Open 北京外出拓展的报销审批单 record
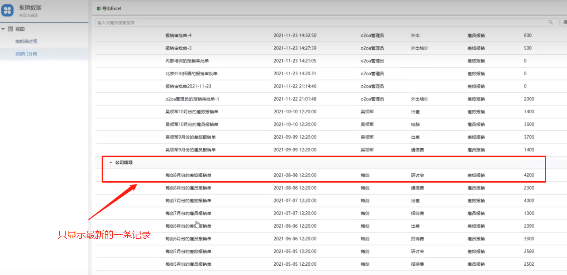567x275 pixels. point(191,73)
